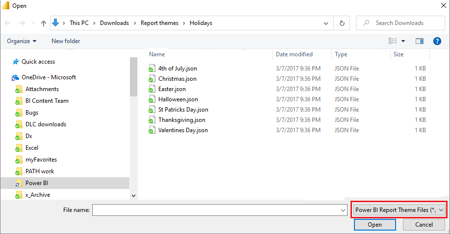Open the x_Archive folder
Image resolution: width=450 pixels, height=234 pixels.
point(38,195)
